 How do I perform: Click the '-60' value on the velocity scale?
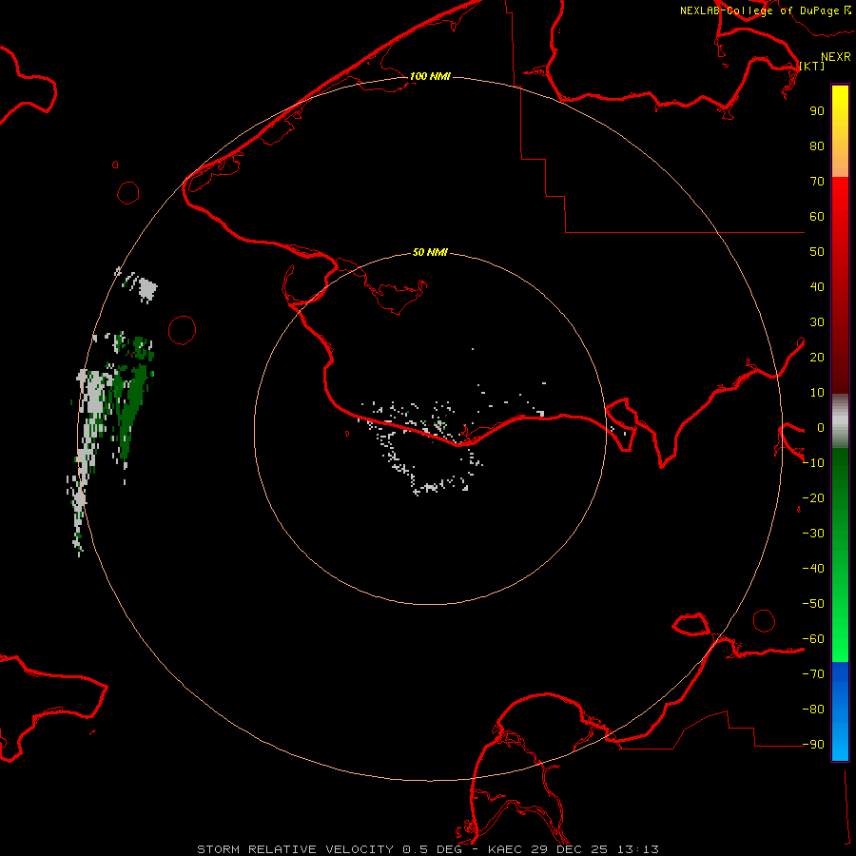(x=813, y=639)
